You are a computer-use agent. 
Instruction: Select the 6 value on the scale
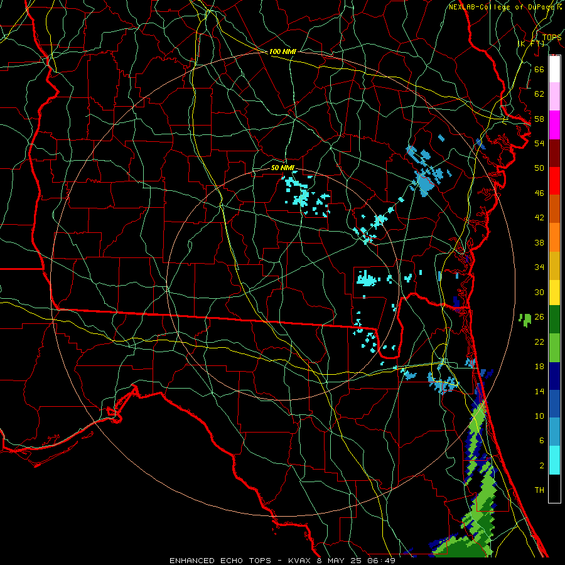pyautogui.click(x=541, y=441)
